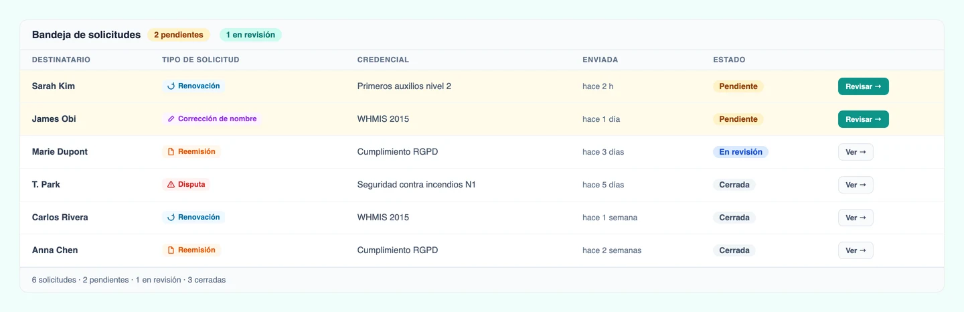Click Ver for T. Park's dispute

pyautogui.click(x=856, y=185)
